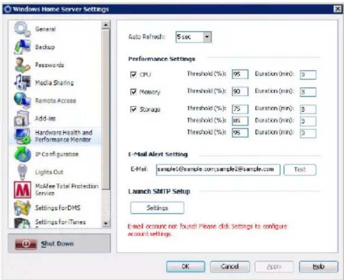
Task: Click the sidebar scroll up arrow
Action: point(106,25)
